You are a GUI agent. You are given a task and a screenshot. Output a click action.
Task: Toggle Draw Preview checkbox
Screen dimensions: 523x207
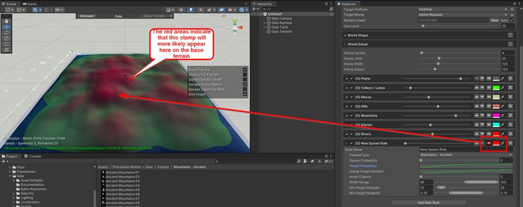click(245, 70)
